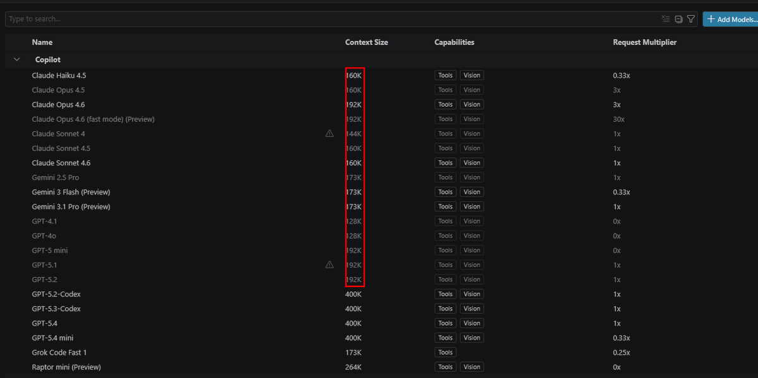Click the 0.25x multiplier of Grok Code Fast 1
Image resolution: width=758 pixels, height=378 pixels.
[621, 352]
